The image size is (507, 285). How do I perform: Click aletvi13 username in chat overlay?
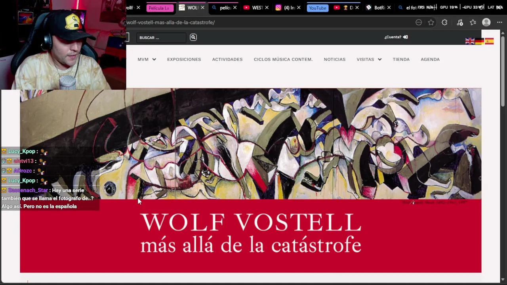coord(23,161)
